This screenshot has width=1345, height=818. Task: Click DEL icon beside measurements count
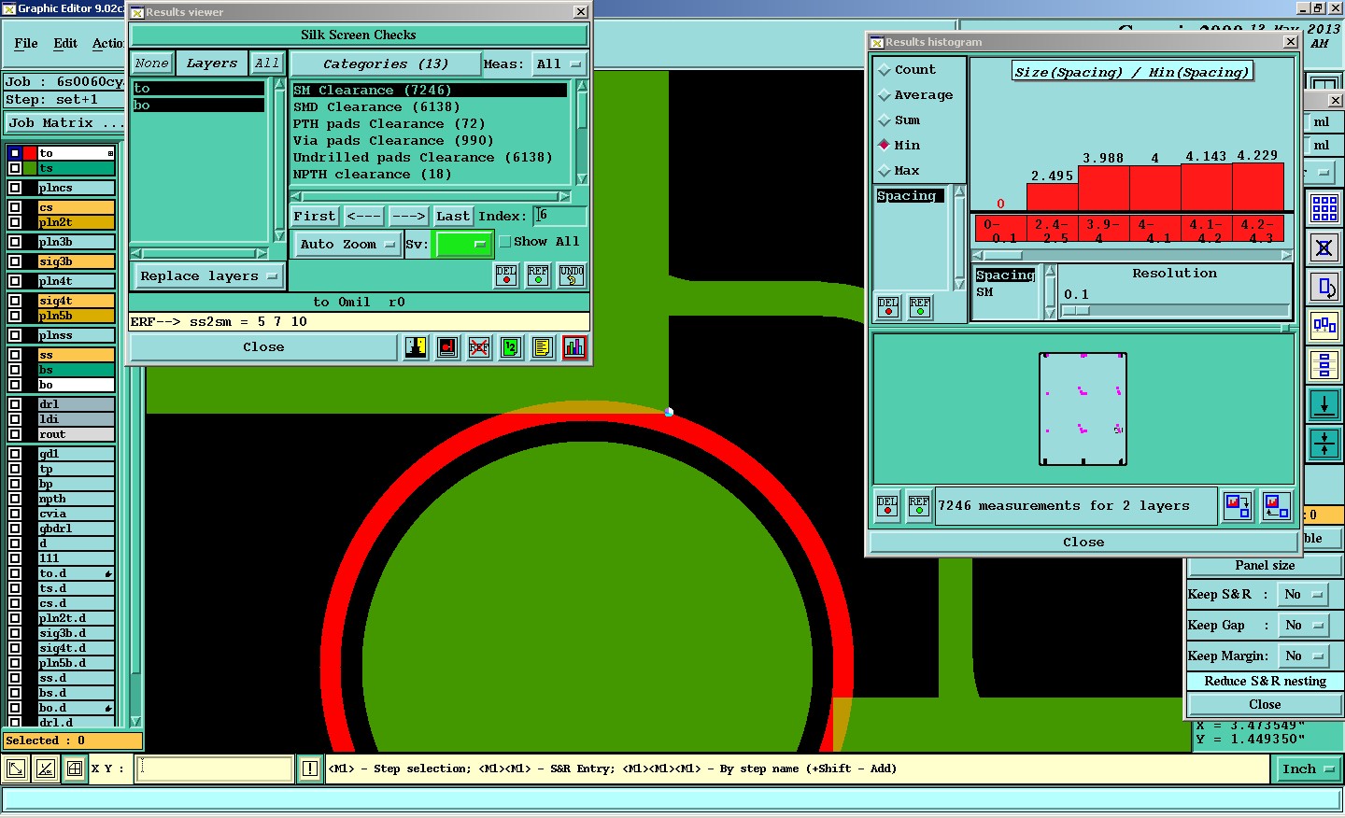pyautogui.click(x=887, y=505)
